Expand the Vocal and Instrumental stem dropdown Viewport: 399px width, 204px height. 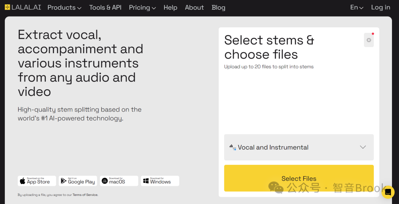click(299, 147)
